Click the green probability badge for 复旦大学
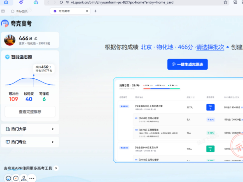Screen dimensions: 243x182 click(x=210, y=149)
